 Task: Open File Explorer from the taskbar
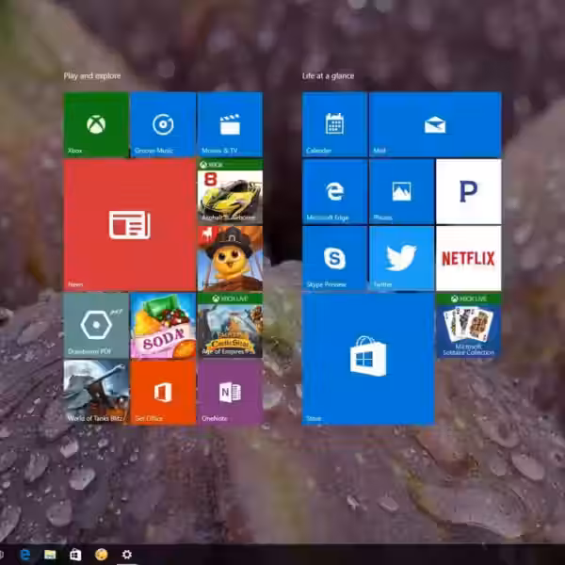(x=50, y=555)
